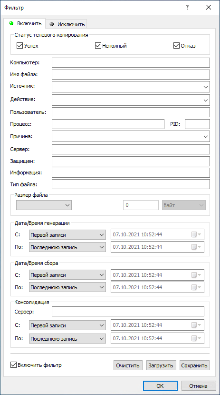Viewport: 220px width, 395px height.
Task: Click the gray indicator on Исключить tab
Action: (x=52, y=24)
